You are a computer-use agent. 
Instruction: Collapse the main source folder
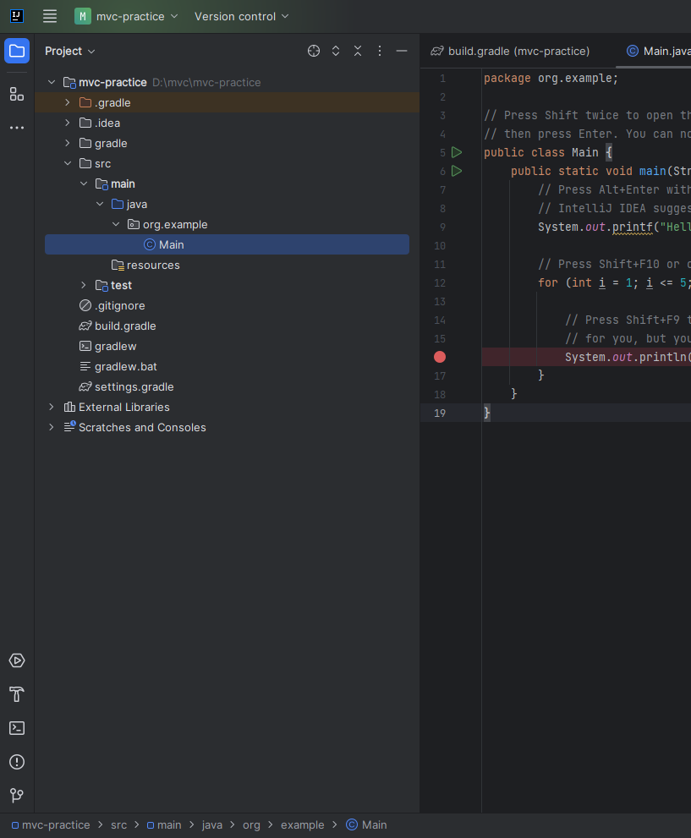[84, 183]
